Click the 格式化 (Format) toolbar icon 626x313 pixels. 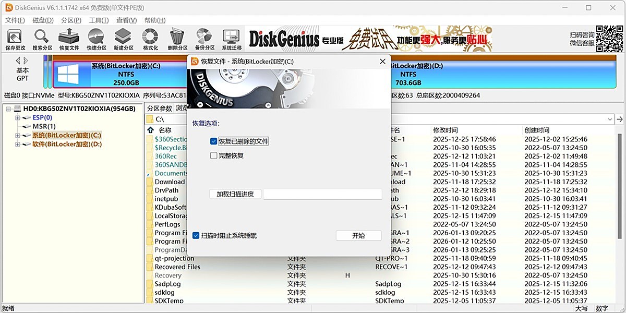coord(150,38)
